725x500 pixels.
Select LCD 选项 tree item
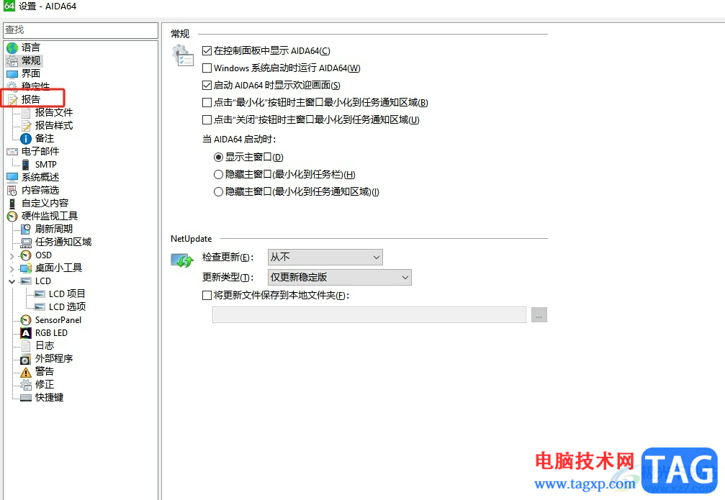pos(67,307)
